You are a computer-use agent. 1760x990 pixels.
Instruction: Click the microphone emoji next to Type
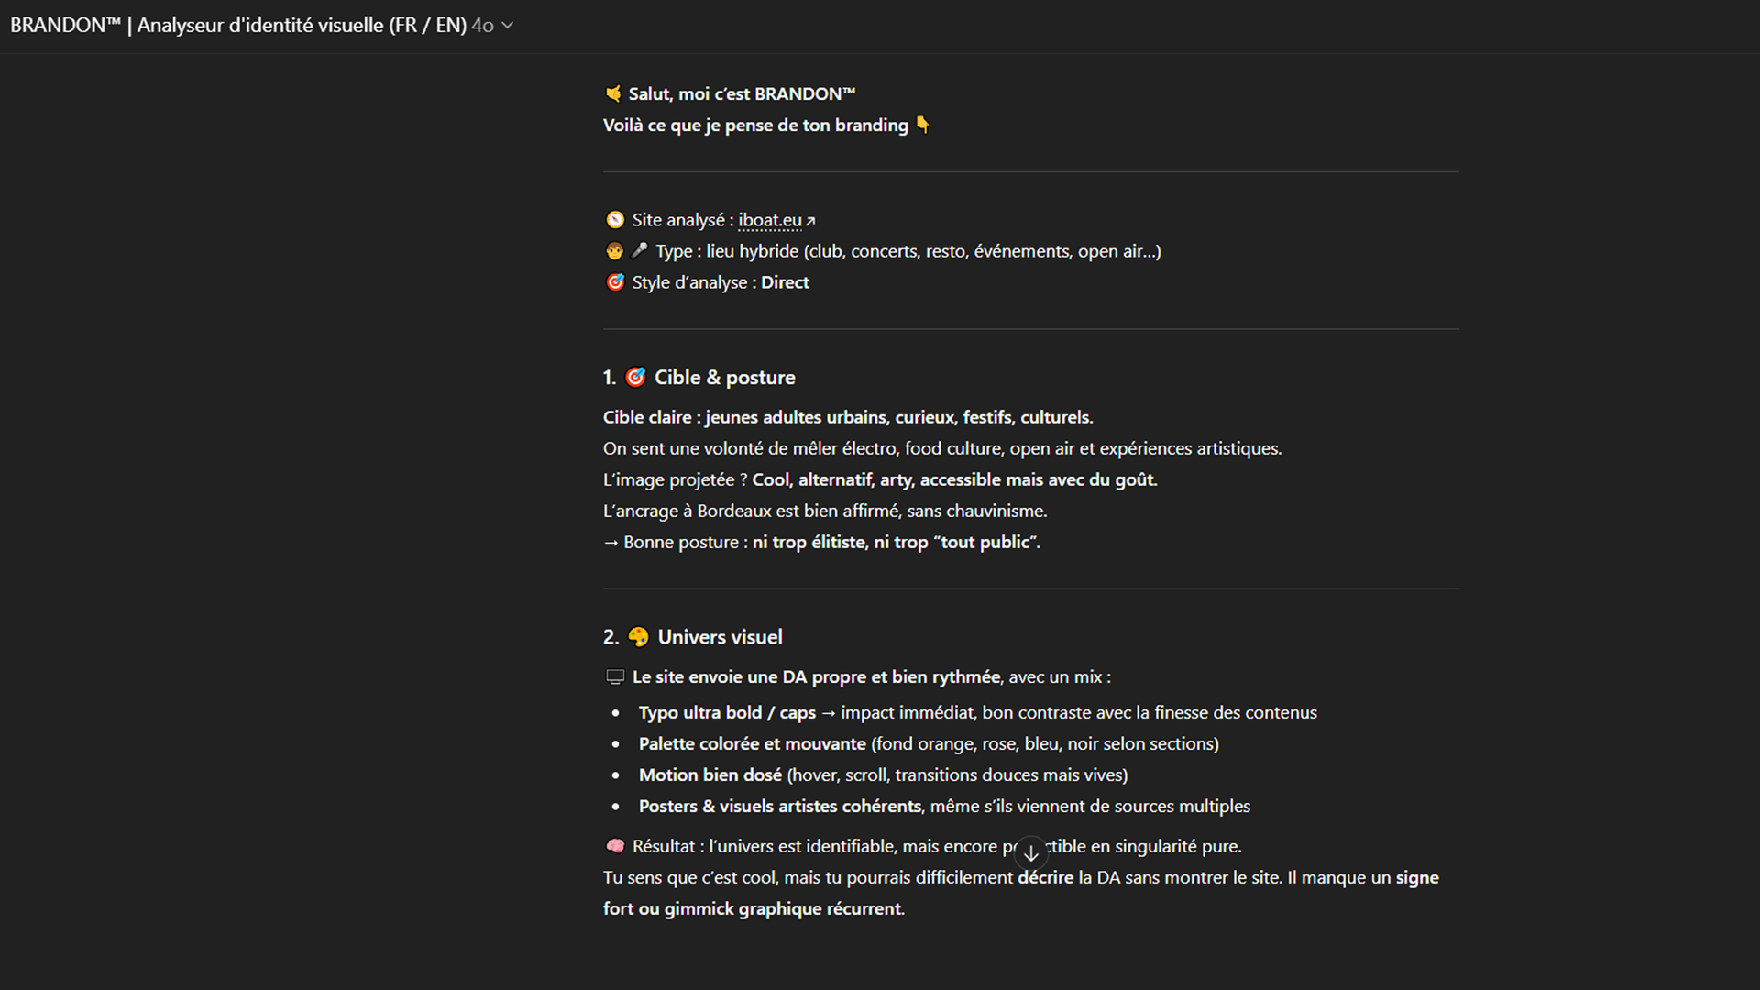(x=640, y=250)
